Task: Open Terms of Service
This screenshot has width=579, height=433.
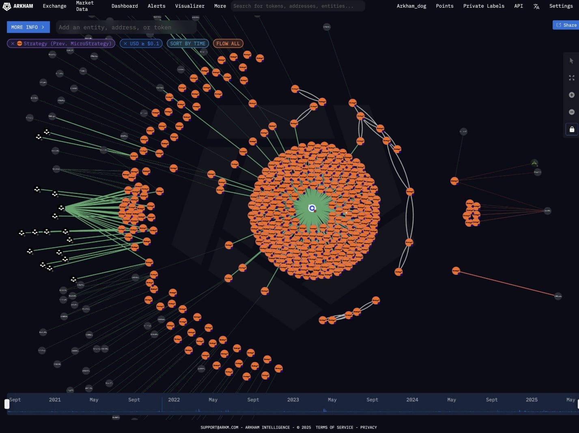Action: (x=334, y=427)
